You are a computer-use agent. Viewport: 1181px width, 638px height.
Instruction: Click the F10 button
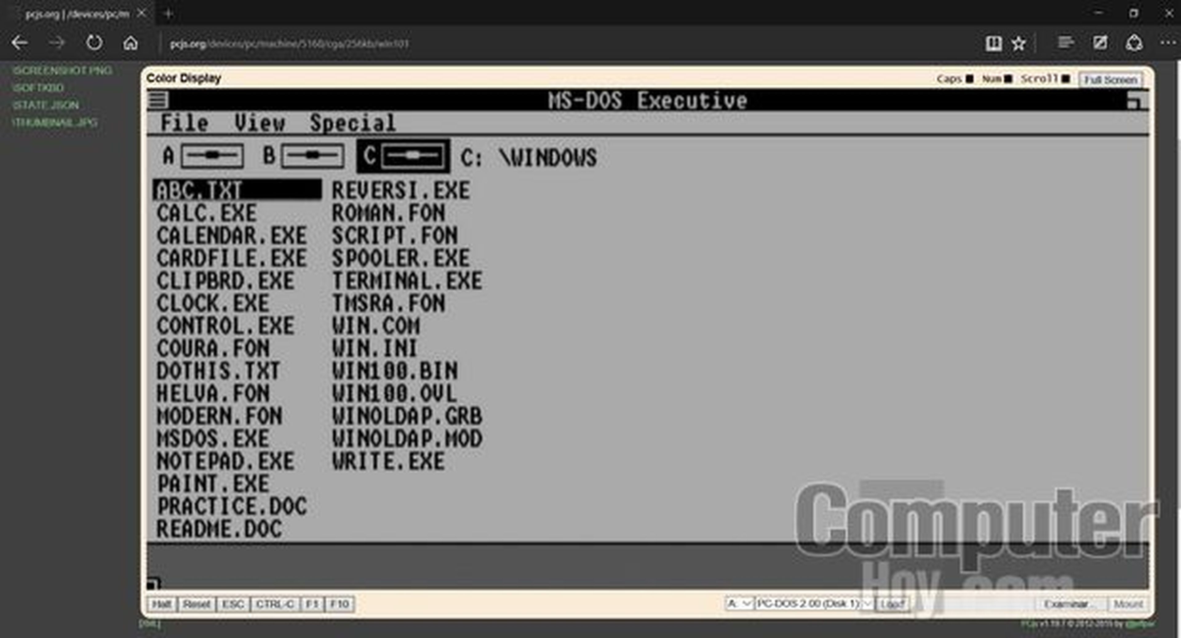coord(340,604)
